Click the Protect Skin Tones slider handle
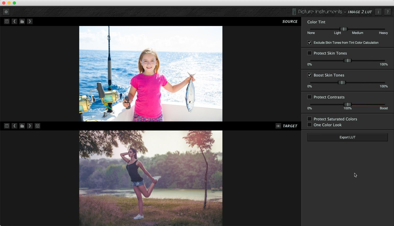The image size is (394, 226). 347,61
